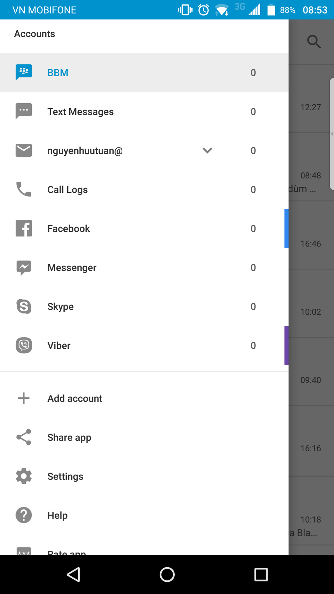Image resolution: width=334 pixels, height=594 pixels.
Task: Tap the Call Logs phone icon
Action: tap(24, 189)
